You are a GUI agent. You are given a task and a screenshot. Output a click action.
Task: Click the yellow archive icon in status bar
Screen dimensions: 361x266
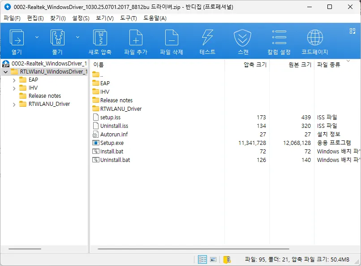coord(227,260)
